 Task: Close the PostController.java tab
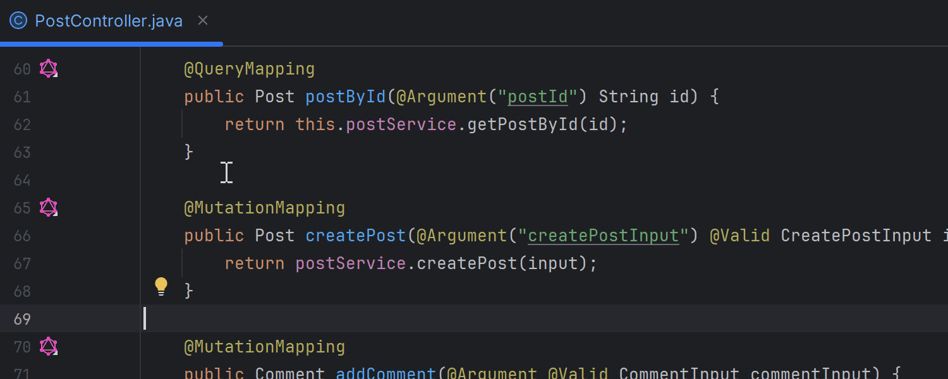202,20
